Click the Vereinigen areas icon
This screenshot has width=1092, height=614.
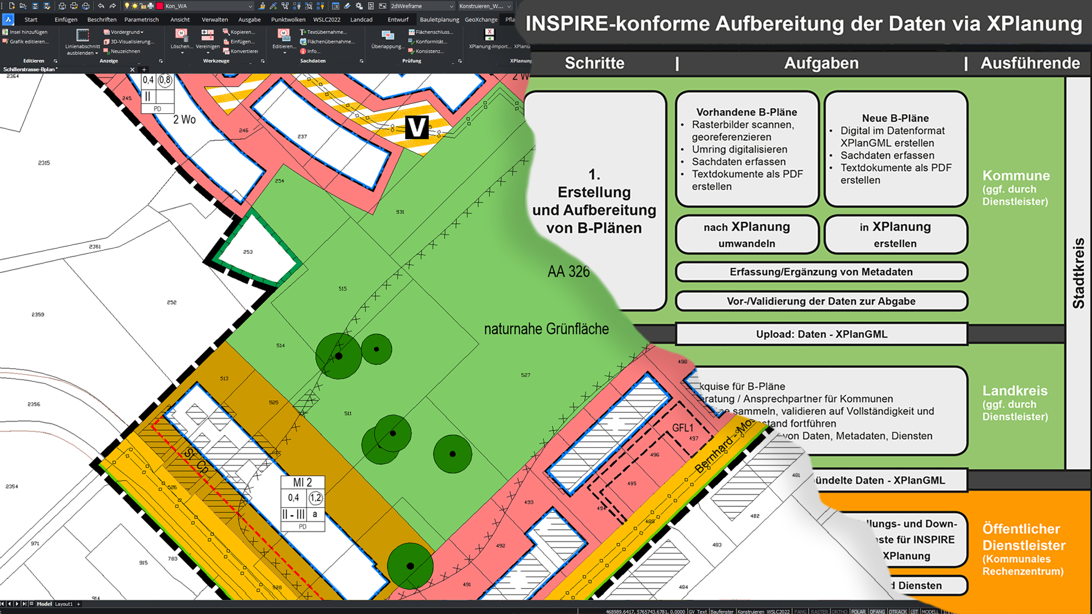[x=207, y=34]
